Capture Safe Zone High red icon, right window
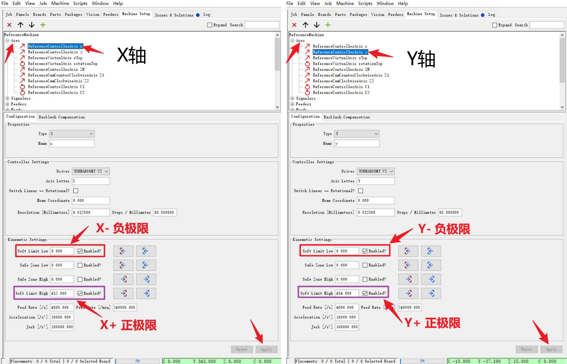This screenshot has width=567, height=364. [408, 279]
